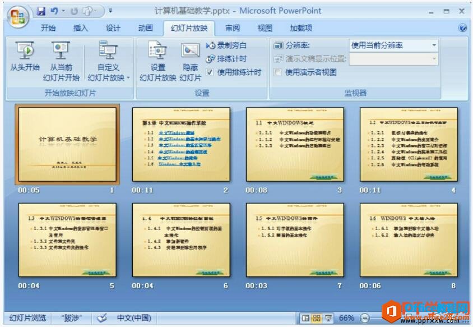Open the 插入 ribbon tab
473x327 pixels.
81,28
